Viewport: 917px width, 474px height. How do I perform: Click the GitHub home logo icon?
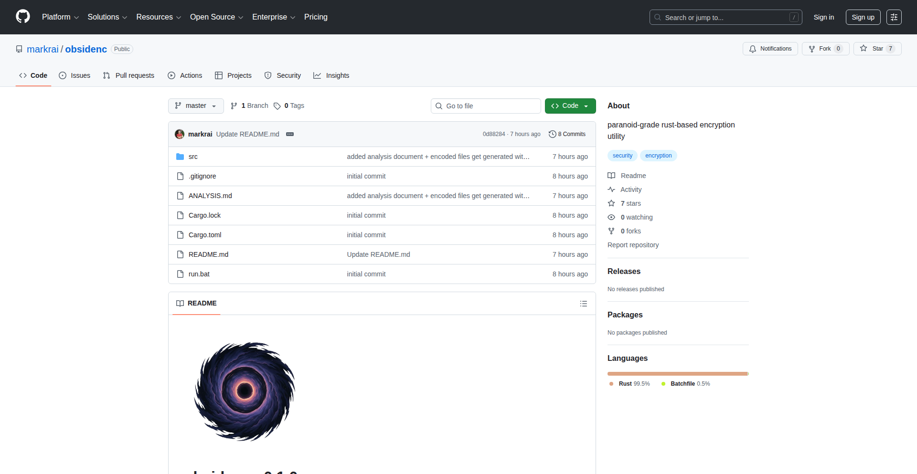tap(22, 17)
